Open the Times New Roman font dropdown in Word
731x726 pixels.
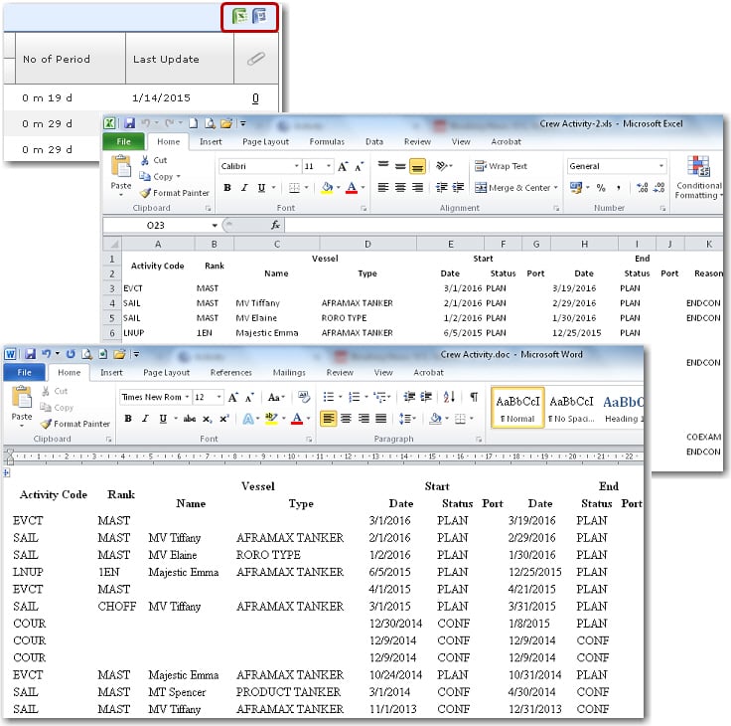click(154, 397)
